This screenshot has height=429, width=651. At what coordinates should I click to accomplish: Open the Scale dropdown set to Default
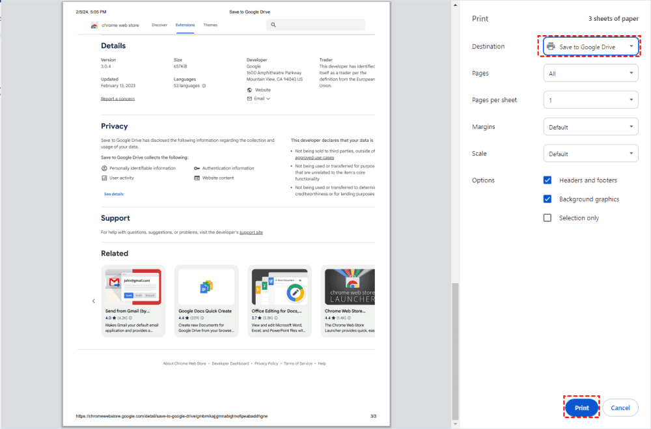click(590, 153)
